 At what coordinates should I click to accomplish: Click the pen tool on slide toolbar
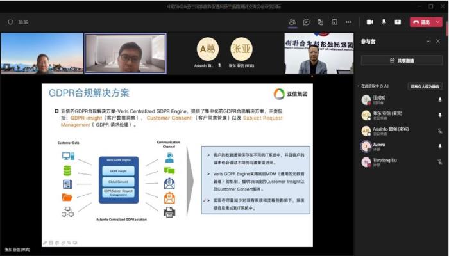tap(45, 243)
